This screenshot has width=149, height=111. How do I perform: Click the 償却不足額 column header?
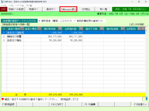(x=93, y=29)
